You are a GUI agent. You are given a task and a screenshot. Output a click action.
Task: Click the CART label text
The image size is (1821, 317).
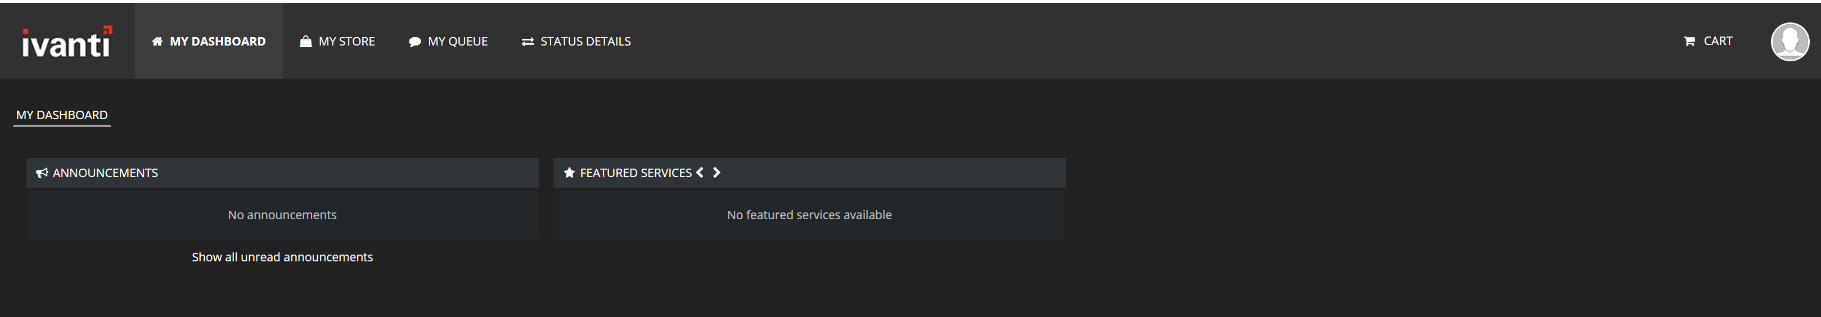pyautogui.click(x=1718, y=41)
